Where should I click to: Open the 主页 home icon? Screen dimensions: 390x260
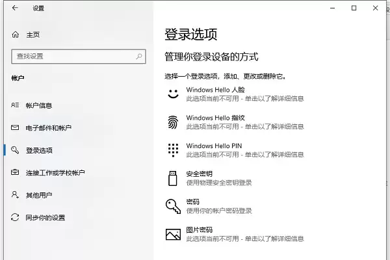(x=16, y=34)
